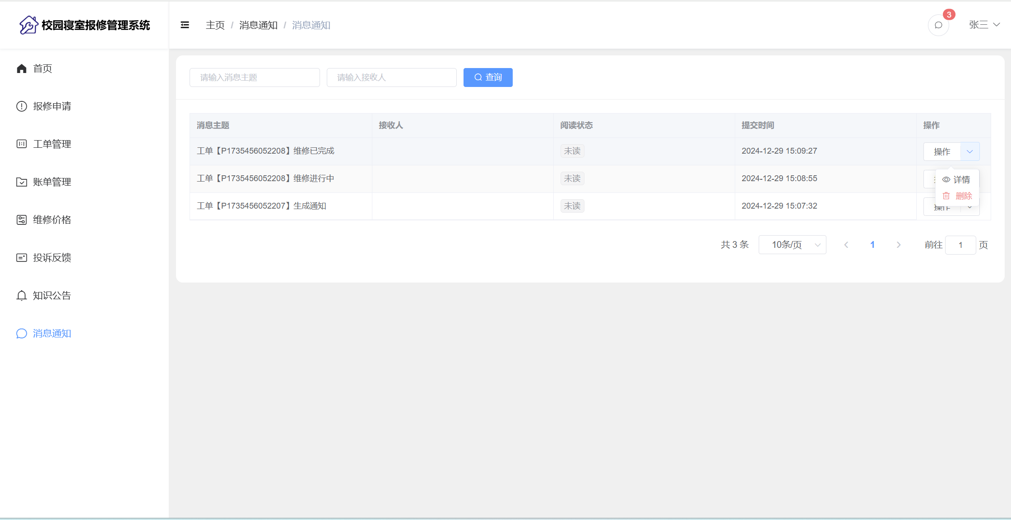This screenshot has width=1011, height=520.
Task: Click the home icon next to 首页
Action: coord(22,68)
